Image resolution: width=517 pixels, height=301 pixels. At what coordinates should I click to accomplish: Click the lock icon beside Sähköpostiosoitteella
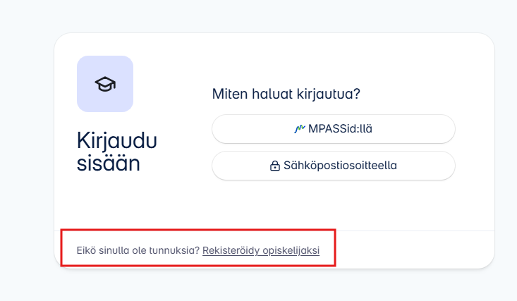point(275,166)
